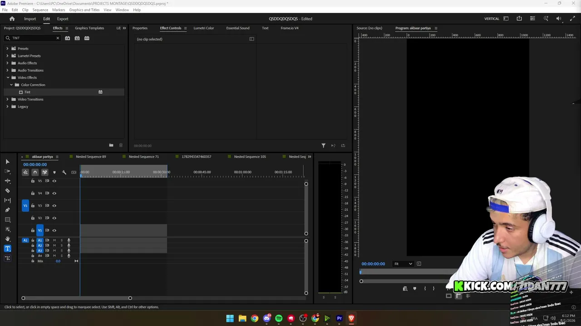Screen dimensions: 581x326
Task: Switch to Essential Sound tab
Action: pyautogui.click(x=238, y=28)
